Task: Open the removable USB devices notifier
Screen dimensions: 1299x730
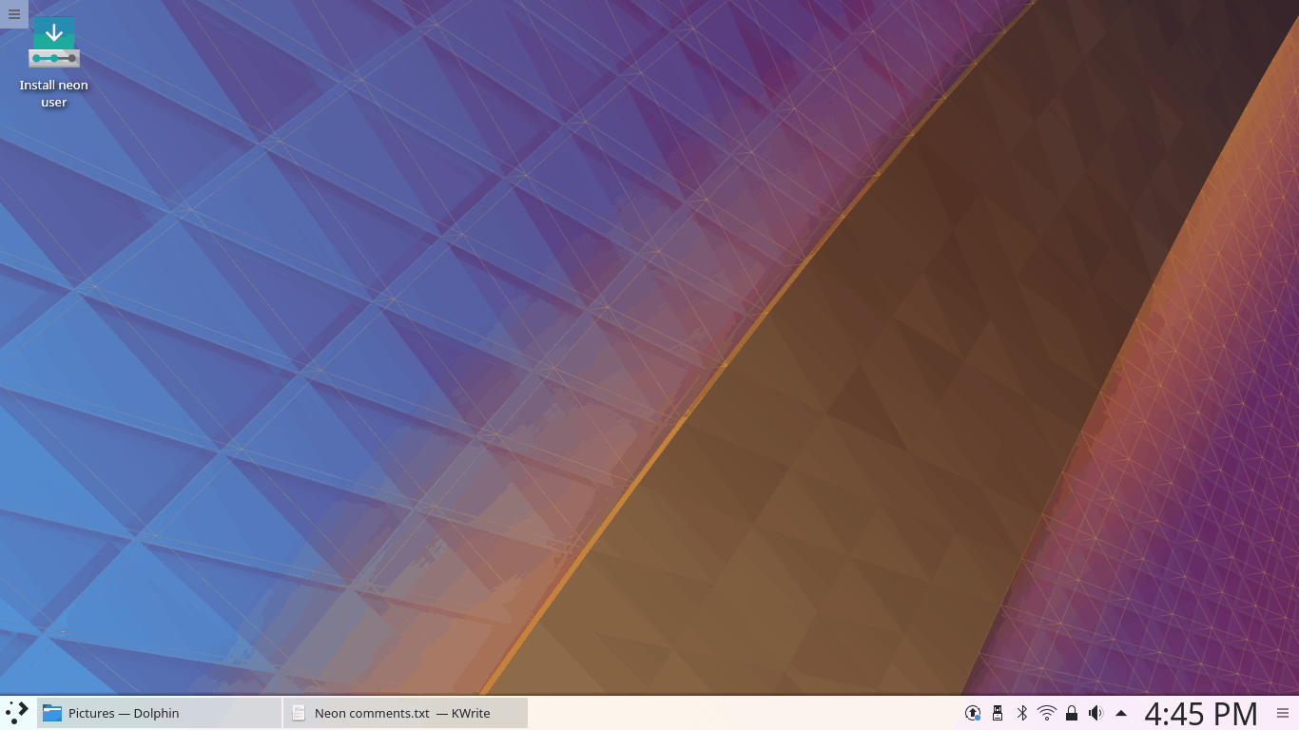Action: [x=998, y=713]
